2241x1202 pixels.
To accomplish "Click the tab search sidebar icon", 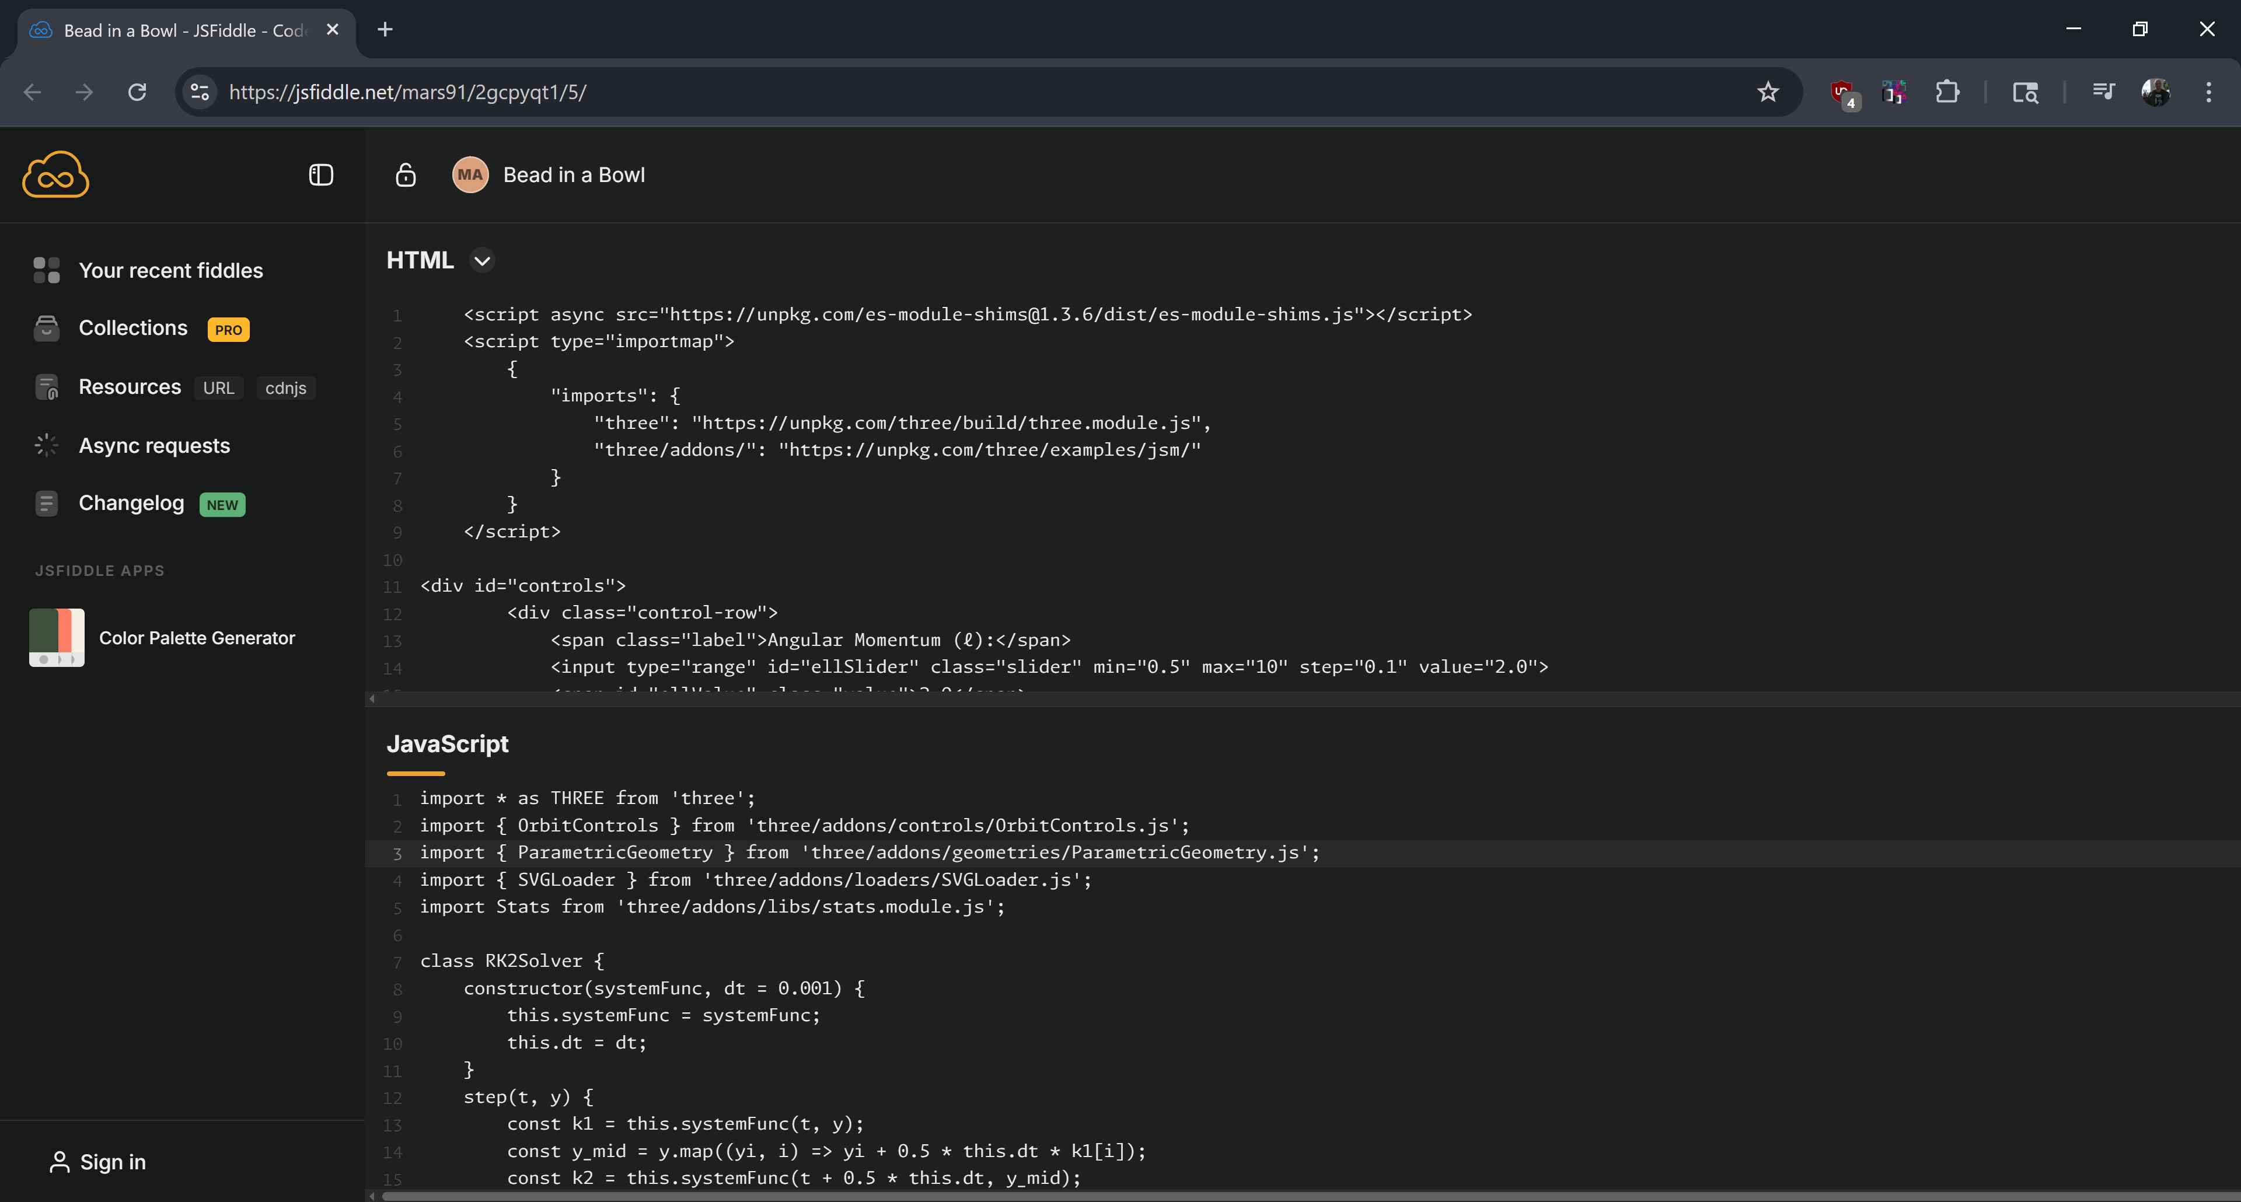I will 2025,92.
